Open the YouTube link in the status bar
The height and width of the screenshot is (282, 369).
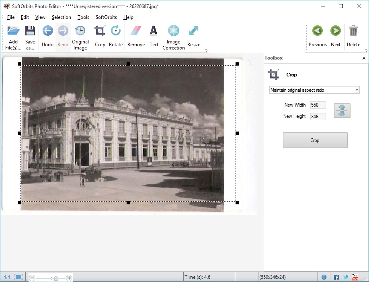(x=355, y=277)
